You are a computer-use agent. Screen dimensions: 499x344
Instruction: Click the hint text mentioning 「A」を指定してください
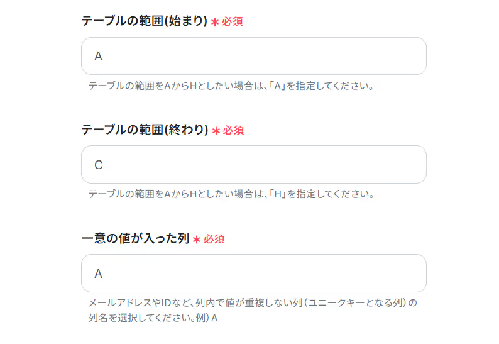point(231,86)
